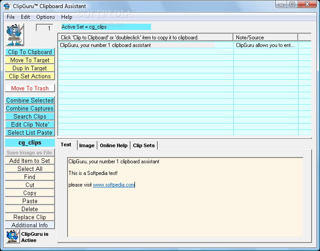The width and height of the screenshot is (320, 251).
Task: Click the ClipGuru status icon beside 'ClipGuru is Active'
Action: tap(13, 236)
